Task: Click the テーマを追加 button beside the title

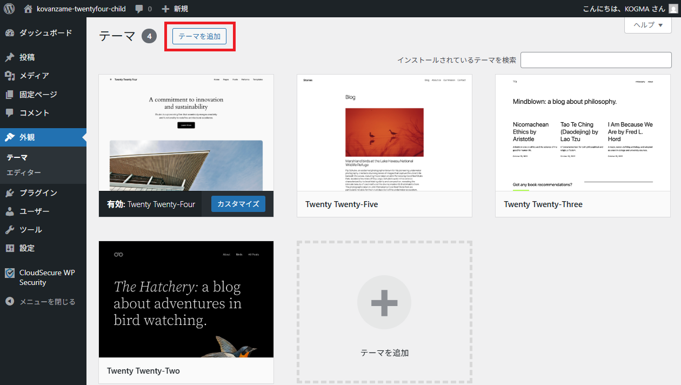Action: pos(199,36)
